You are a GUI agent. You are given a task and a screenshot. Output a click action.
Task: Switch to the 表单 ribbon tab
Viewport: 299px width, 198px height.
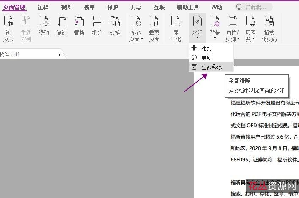[89, 7]
